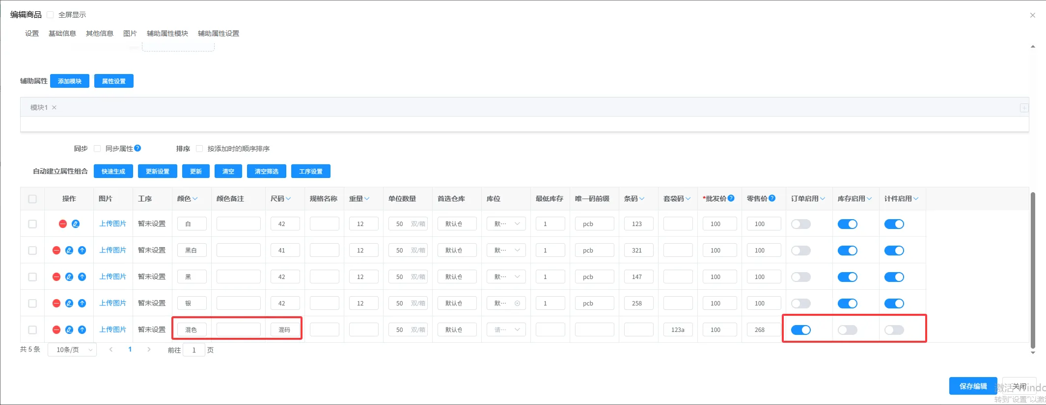This screenshot has width=1046, height=405.
Task: Click 上传图片 in the 白 row
Action: [x=113, y=224]
